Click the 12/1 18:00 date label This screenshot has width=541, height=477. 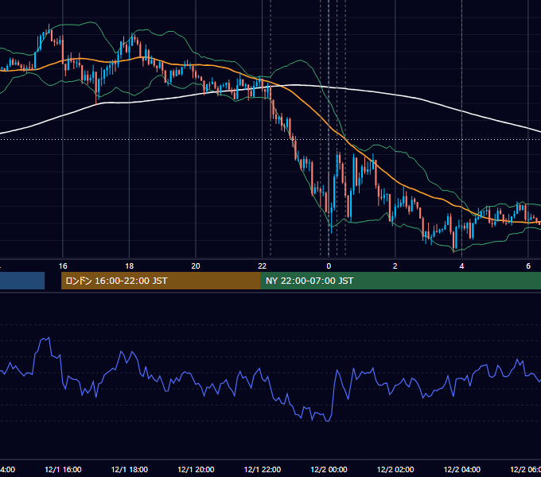(130, 469)
